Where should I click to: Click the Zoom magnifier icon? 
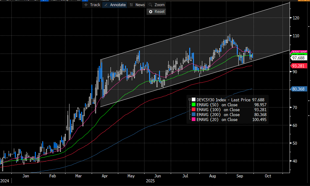tap(150, 5)
